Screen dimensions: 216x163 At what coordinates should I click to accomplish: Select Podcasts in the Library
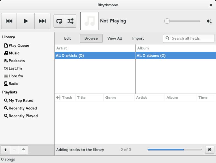click(17, 61)
